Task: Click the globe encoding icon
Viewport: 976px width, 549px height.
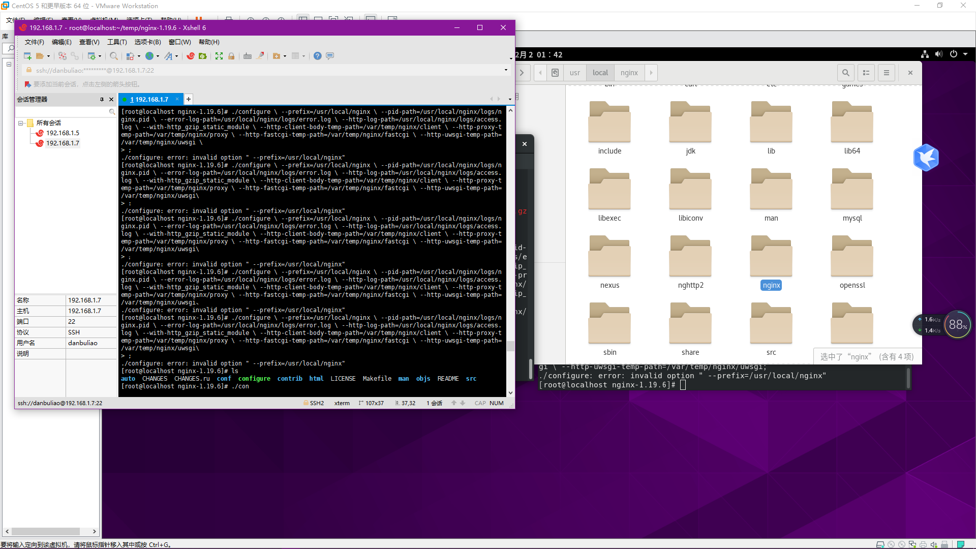Action: click(149, 56)
